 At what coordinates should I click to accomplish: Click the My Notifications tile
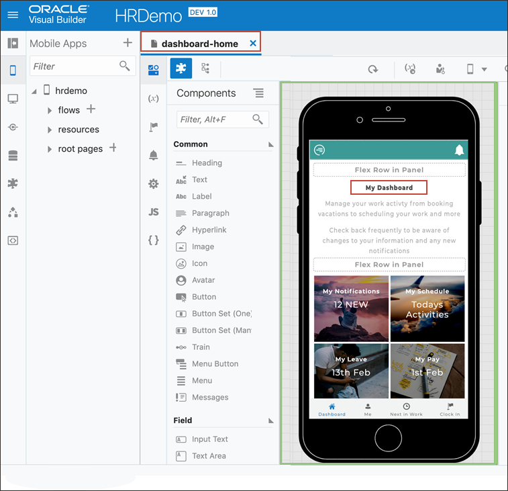point(351,309)
